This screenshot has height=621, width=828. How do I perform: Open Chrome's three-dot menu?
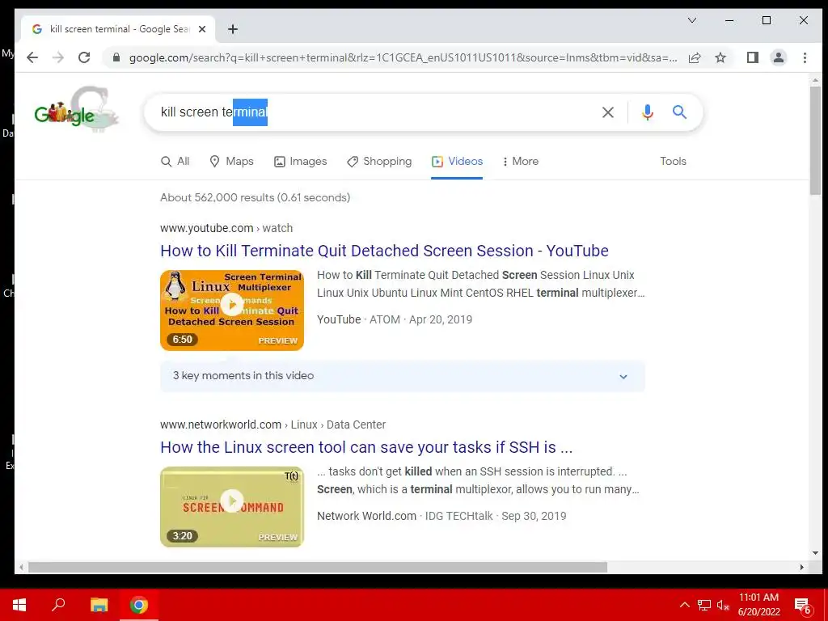pos(805,57)
